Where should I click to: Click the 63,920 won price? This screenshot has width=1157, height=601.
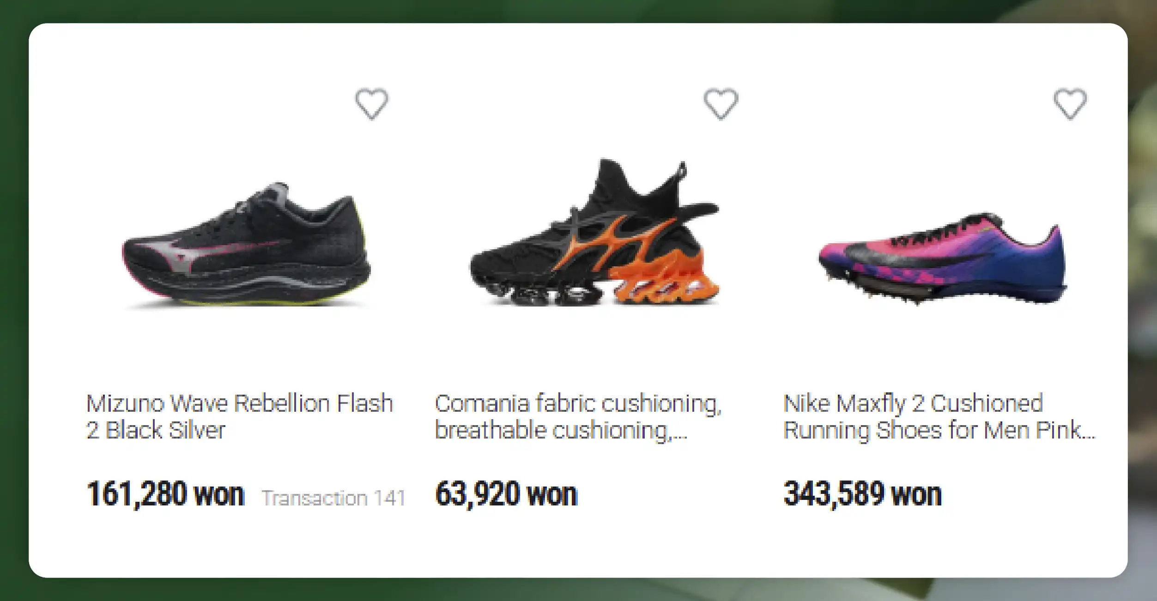point(506,494)
